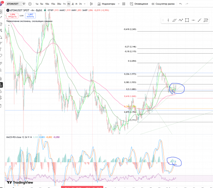
Task: Select brush tool in floating toolbar
Action: [174, 20]
